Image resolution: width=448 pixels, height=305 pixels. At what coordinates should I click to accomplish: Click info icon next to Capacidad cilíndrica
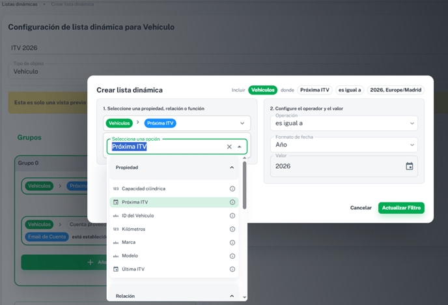(x=232, y=189)
